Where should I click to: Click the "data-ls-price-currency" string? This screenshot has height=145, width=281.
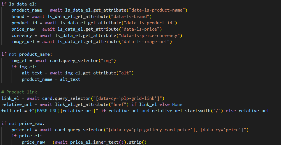pyautogui.click(x=149, y=36)
